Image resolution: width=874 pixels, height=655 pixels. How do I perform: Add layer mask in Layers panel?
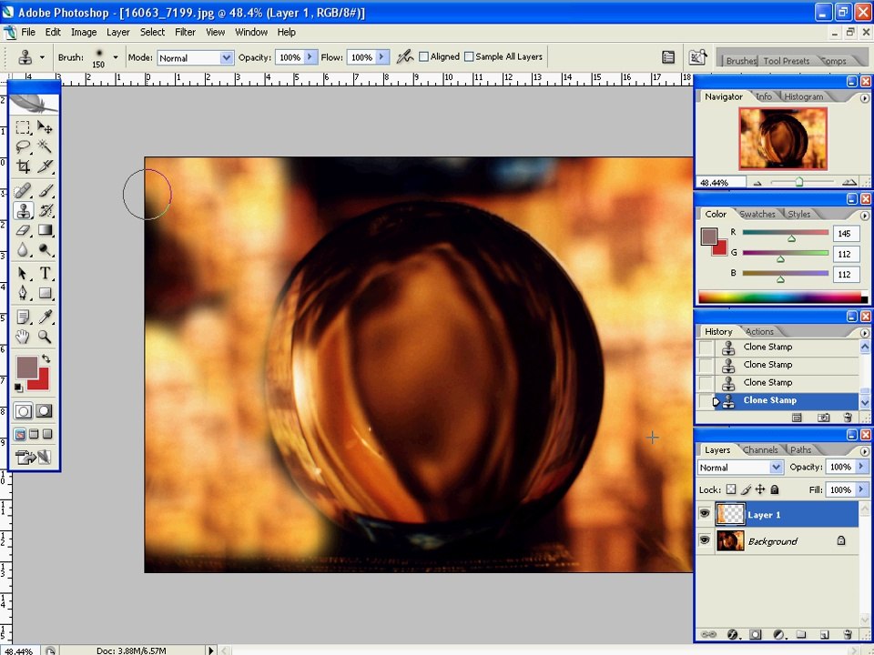756,634
